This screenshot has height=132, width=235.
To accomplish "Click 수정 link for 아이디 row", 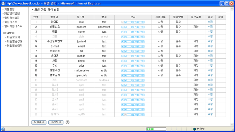I will [210, 22].
